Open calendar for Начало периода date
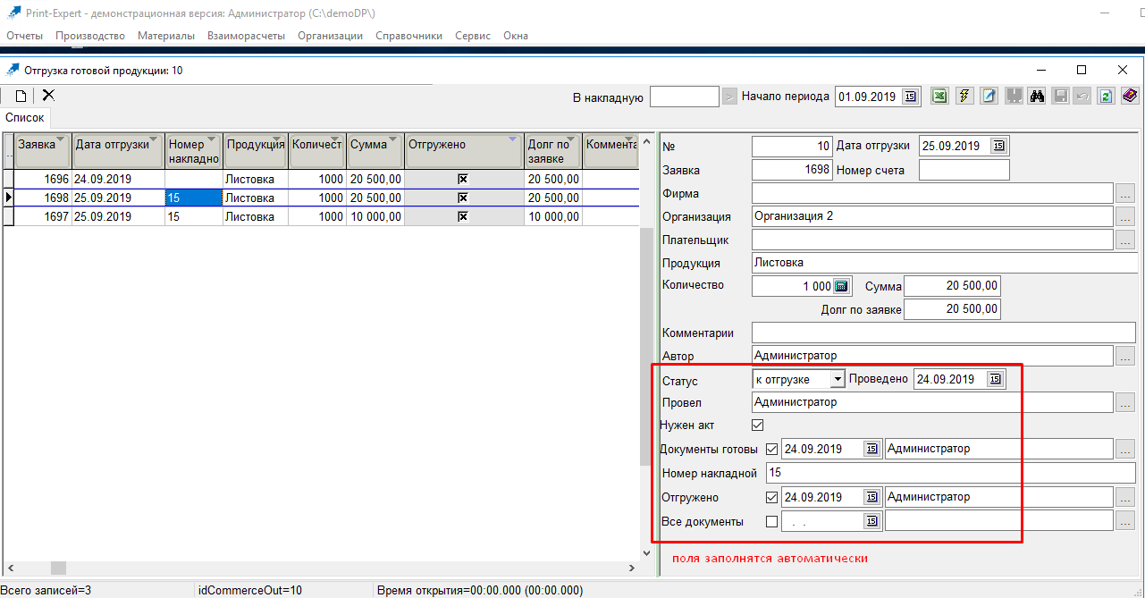 pos(910,97)
